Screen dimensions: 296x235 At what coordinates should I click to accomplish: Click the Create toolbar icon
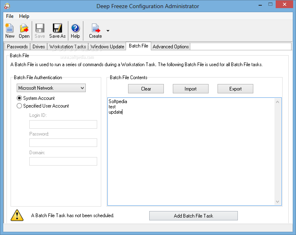[96, 31]
